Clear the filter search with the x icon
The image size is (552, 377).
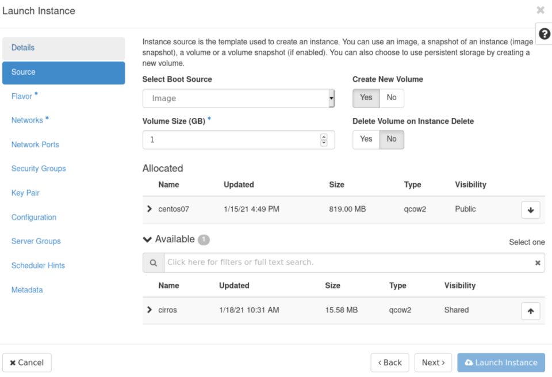538,262
